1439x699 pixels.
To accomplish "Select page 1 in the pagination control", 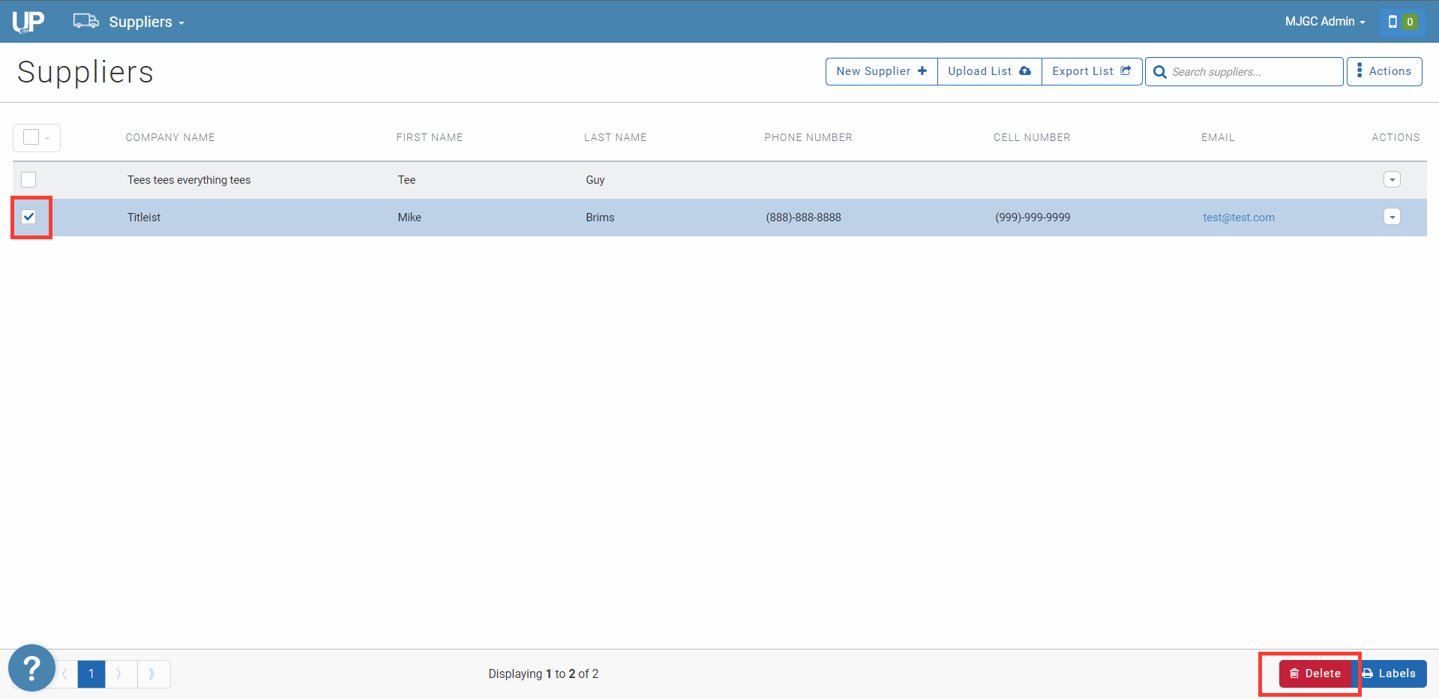I will tap(91, 673).
